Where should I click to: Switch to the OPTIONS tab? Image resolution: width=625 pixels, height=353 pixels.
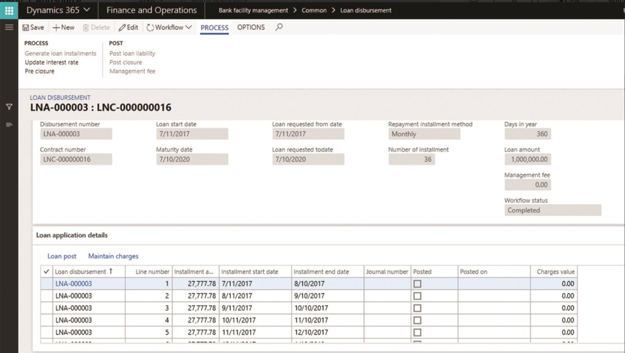[x=251, y=27]
